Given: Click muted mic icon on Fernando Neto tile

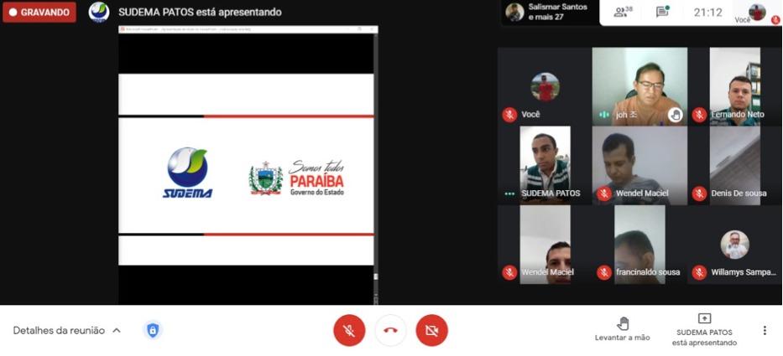Looking at the screenshot, I should [x=699, y=115].
